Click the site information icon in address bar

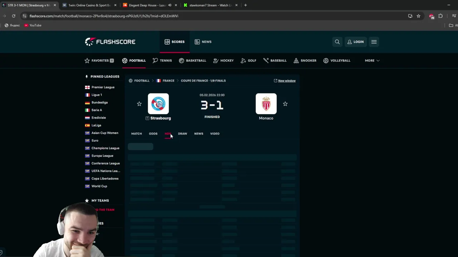point(24,16)
